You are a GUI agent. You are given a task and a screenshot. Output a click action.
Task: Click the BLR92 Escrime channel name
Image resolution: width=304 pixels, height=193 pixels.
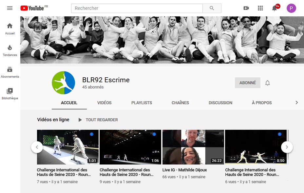point(106,80)
